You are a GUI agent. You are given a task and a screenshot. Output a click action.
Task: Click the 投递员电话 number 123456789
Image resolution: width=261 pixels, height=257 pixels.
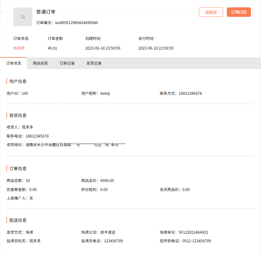(113, 241)
